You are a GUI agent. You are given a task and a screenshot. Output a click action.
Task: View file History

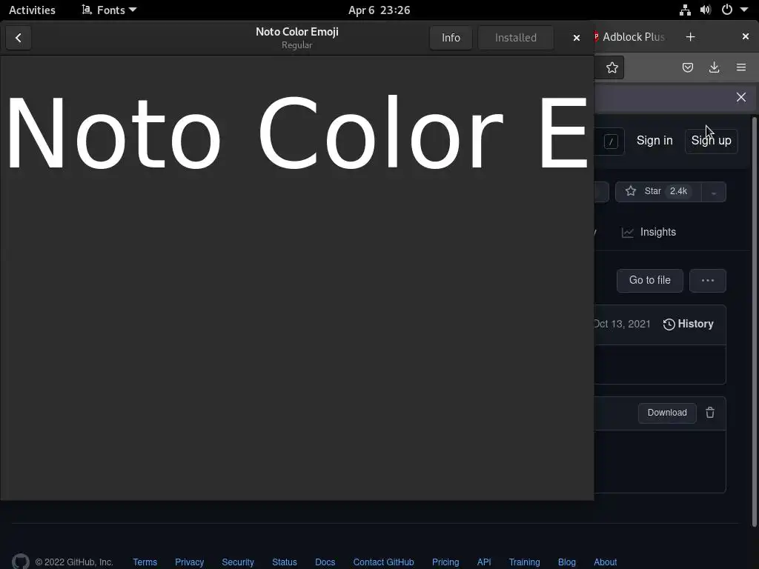click(x=689, y=325)
